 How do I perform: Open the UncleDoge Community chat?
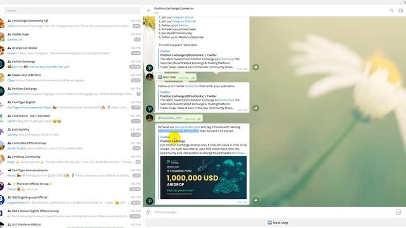pyautogui.click(x=70, y=23)
